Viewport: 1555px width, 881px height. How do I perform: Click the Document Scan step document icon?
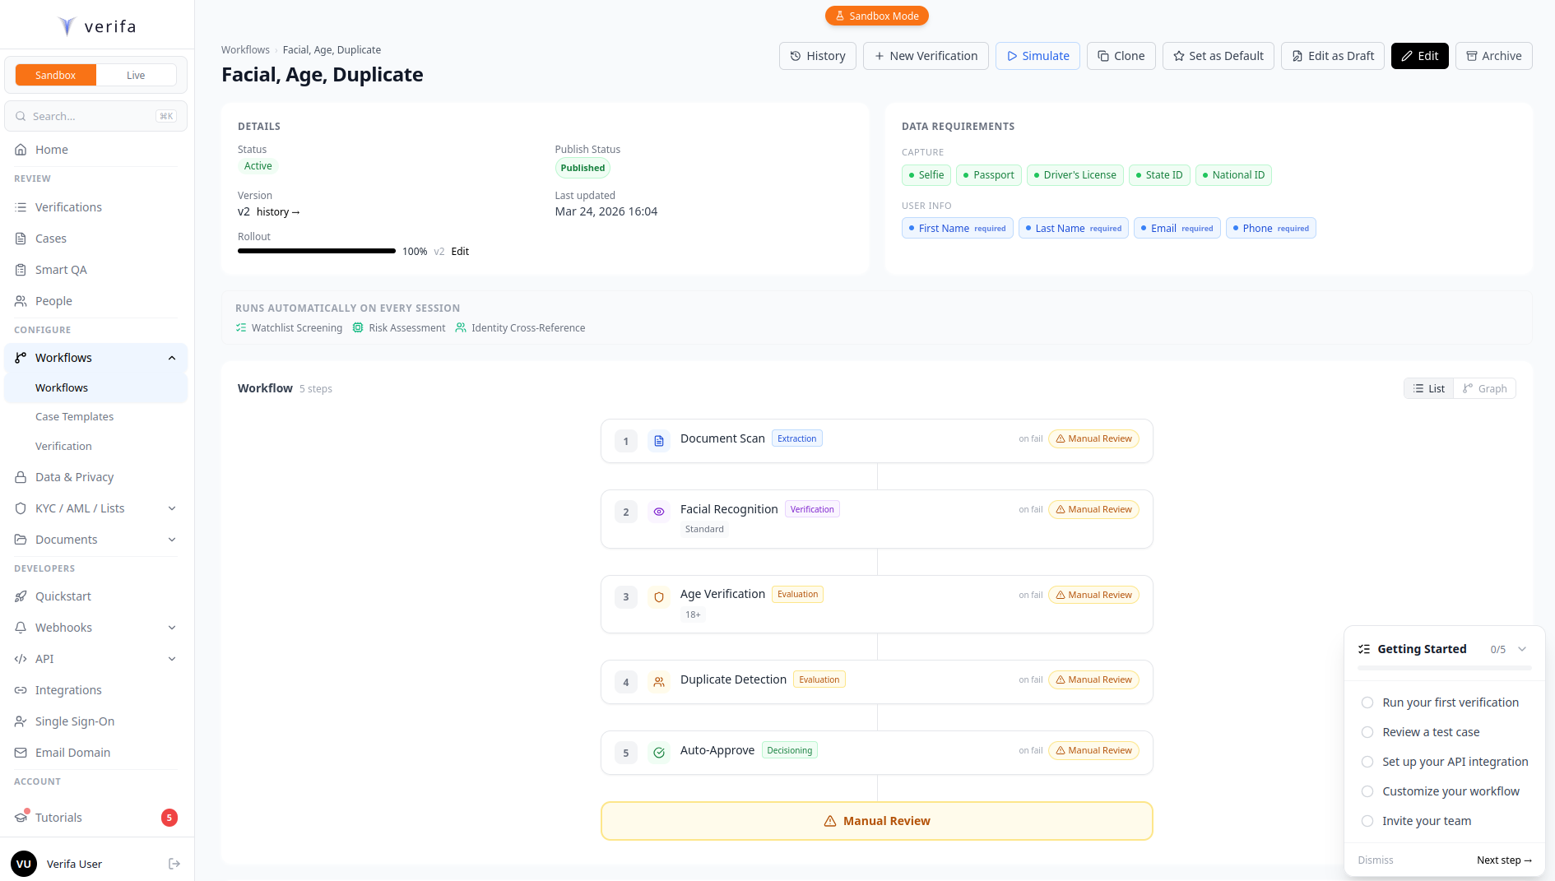click(x=658, y=440)
